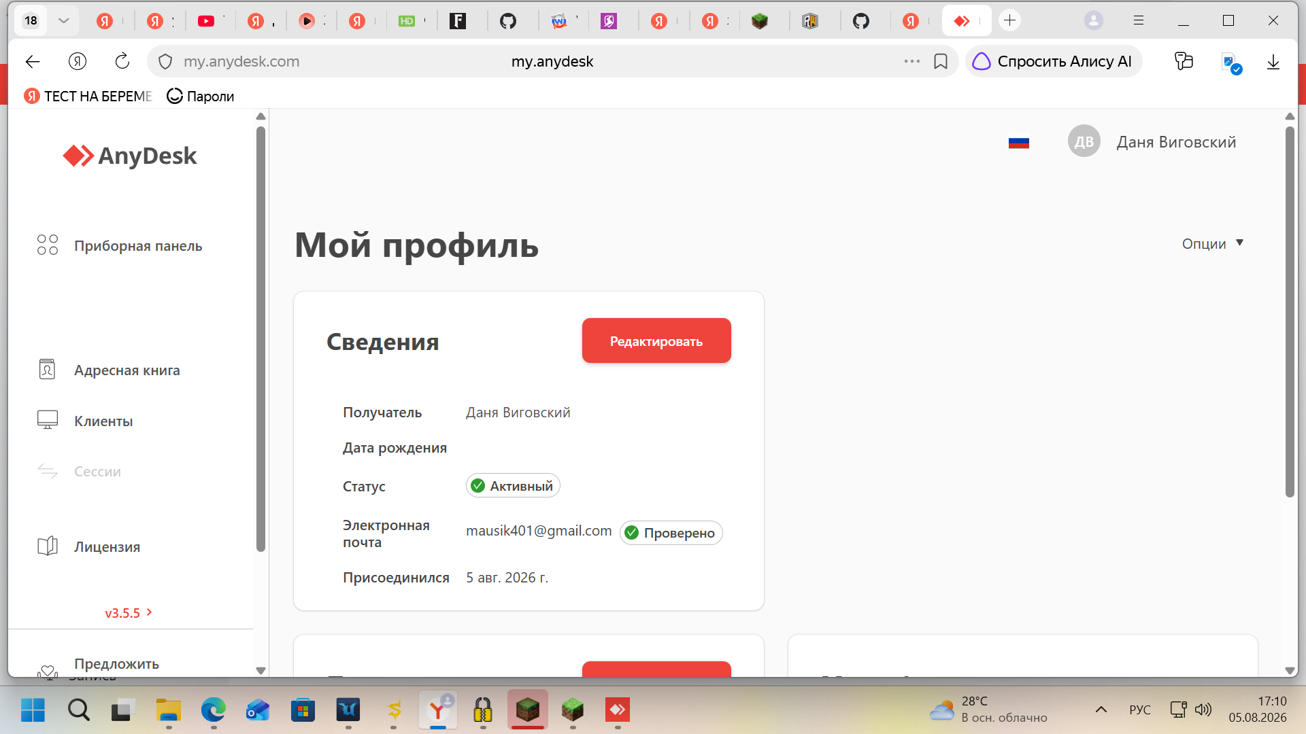Click the page scrollbar down arrow
This screenshot has height=734, width=1306.
(x=1290, y=670)
